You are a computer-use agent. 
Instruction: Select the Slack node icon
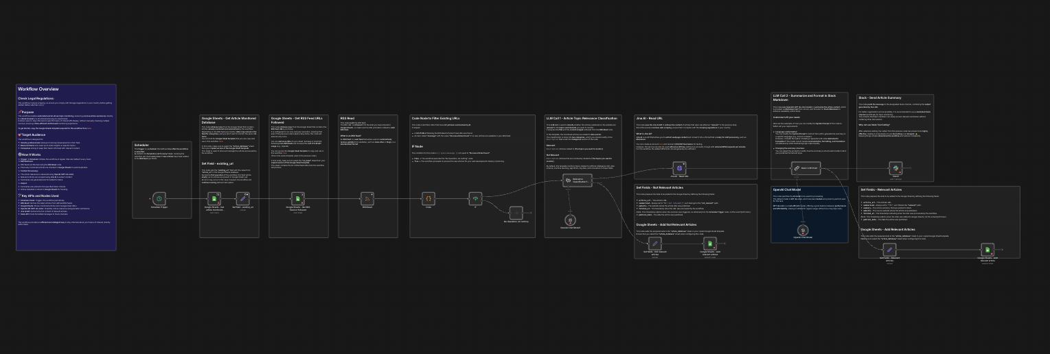pyautogui.click(x=895, y=167)
